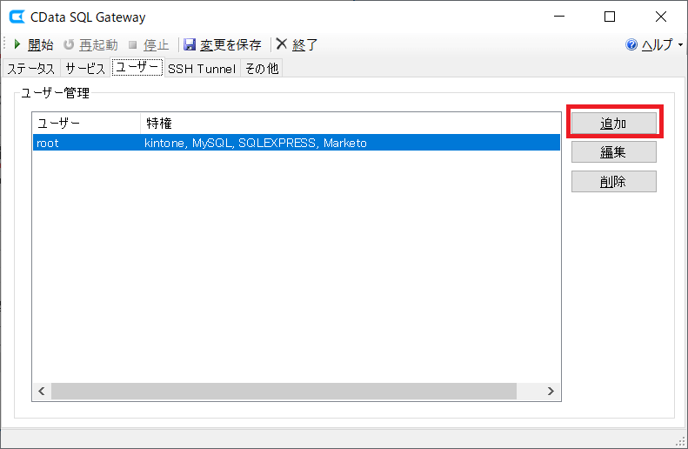Image resolution: width=688 pixels, height=449 pixels.
Task: Click the 特権 column header
Action: (x=351, y=124)
